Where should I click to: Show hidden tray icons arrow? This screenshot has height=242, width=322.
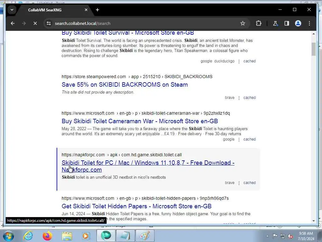point(267,236)
